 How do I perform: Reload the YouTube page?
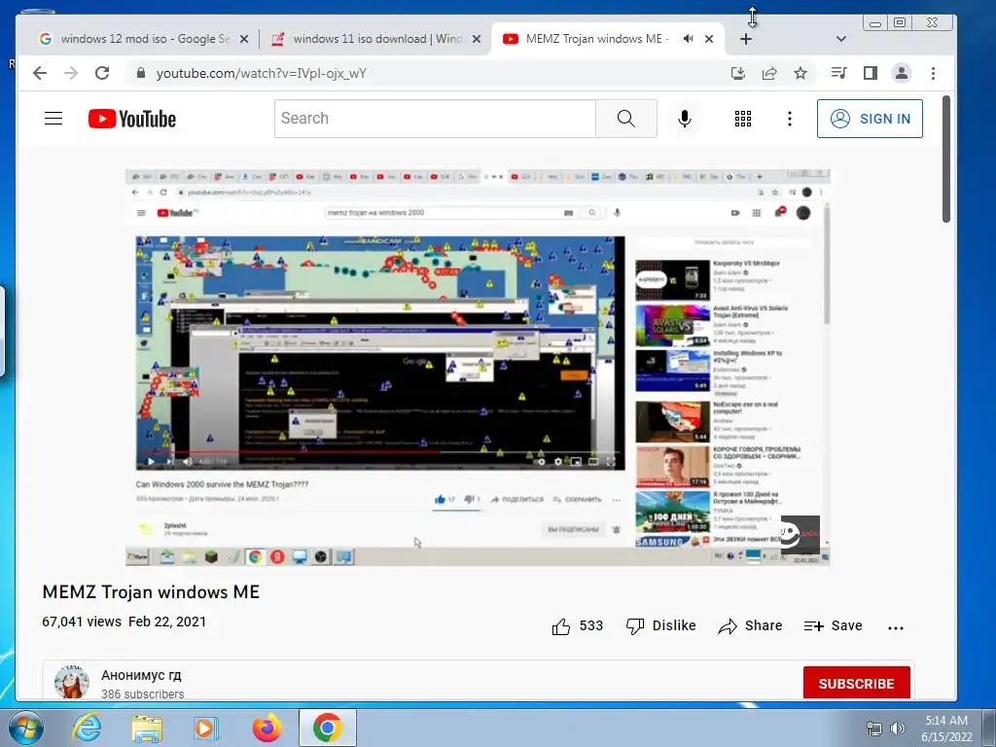tap(102, 73)
